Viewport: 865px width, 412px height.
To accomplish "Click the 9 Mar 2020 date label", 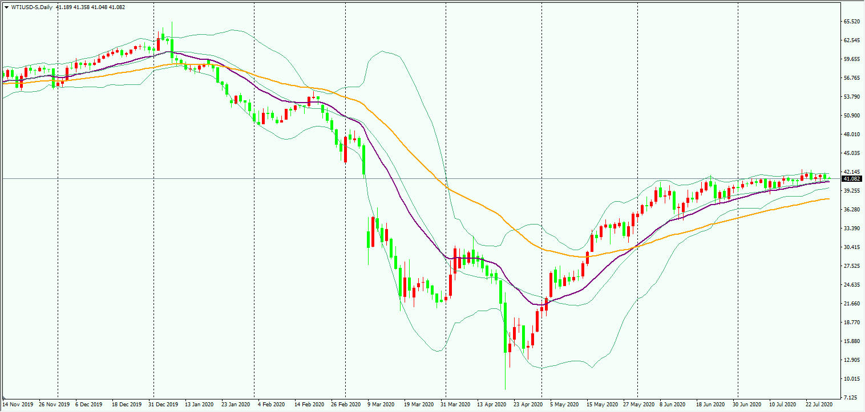I will pyautogui.click(x=381, y=405).
